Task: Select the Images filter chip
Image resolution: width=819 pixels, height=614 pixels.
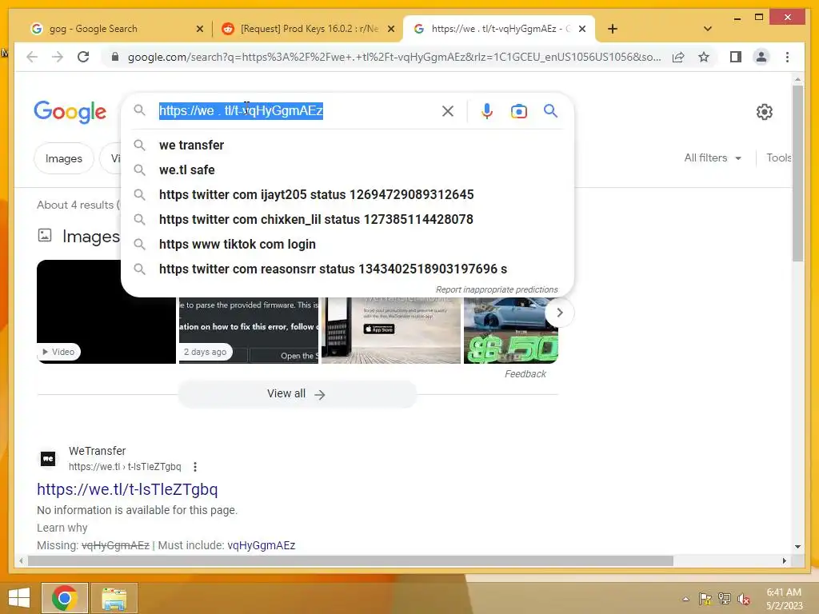Action: tap(64, 158)
